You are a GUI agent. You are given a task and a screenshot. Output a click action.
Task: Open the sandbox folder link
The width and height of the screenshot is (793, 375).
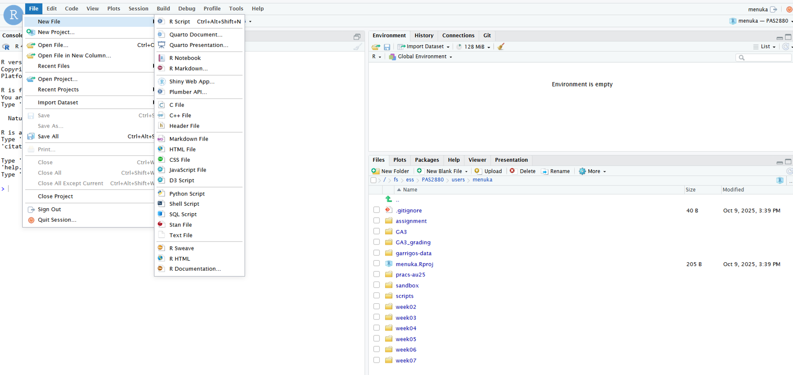[407, 285]
